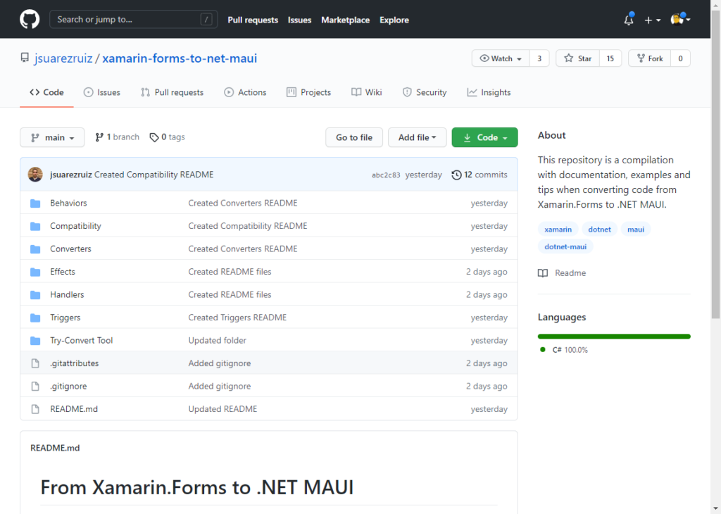This screenshot has width=721, height=514.
Task: Switch to the Insights tab
Action: coord(489,92)
